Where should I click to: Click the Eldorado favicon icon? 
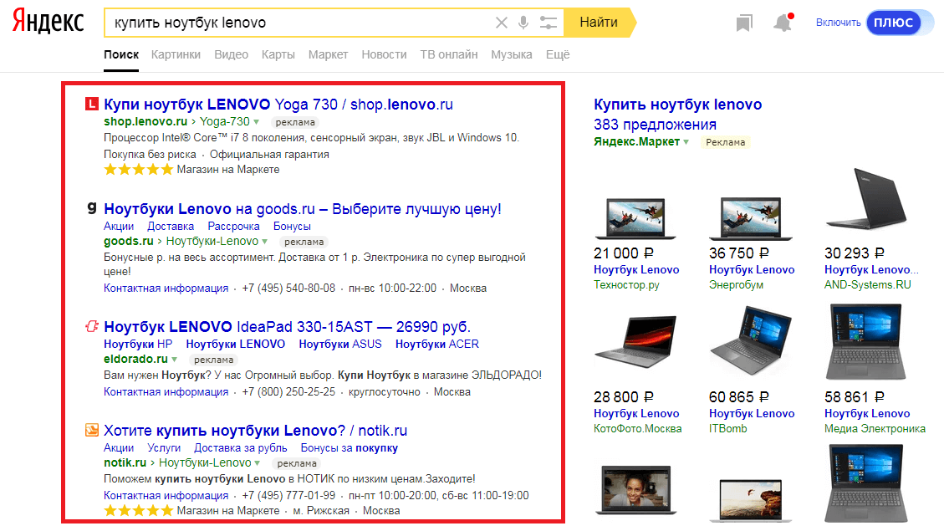tap(92, 326)
